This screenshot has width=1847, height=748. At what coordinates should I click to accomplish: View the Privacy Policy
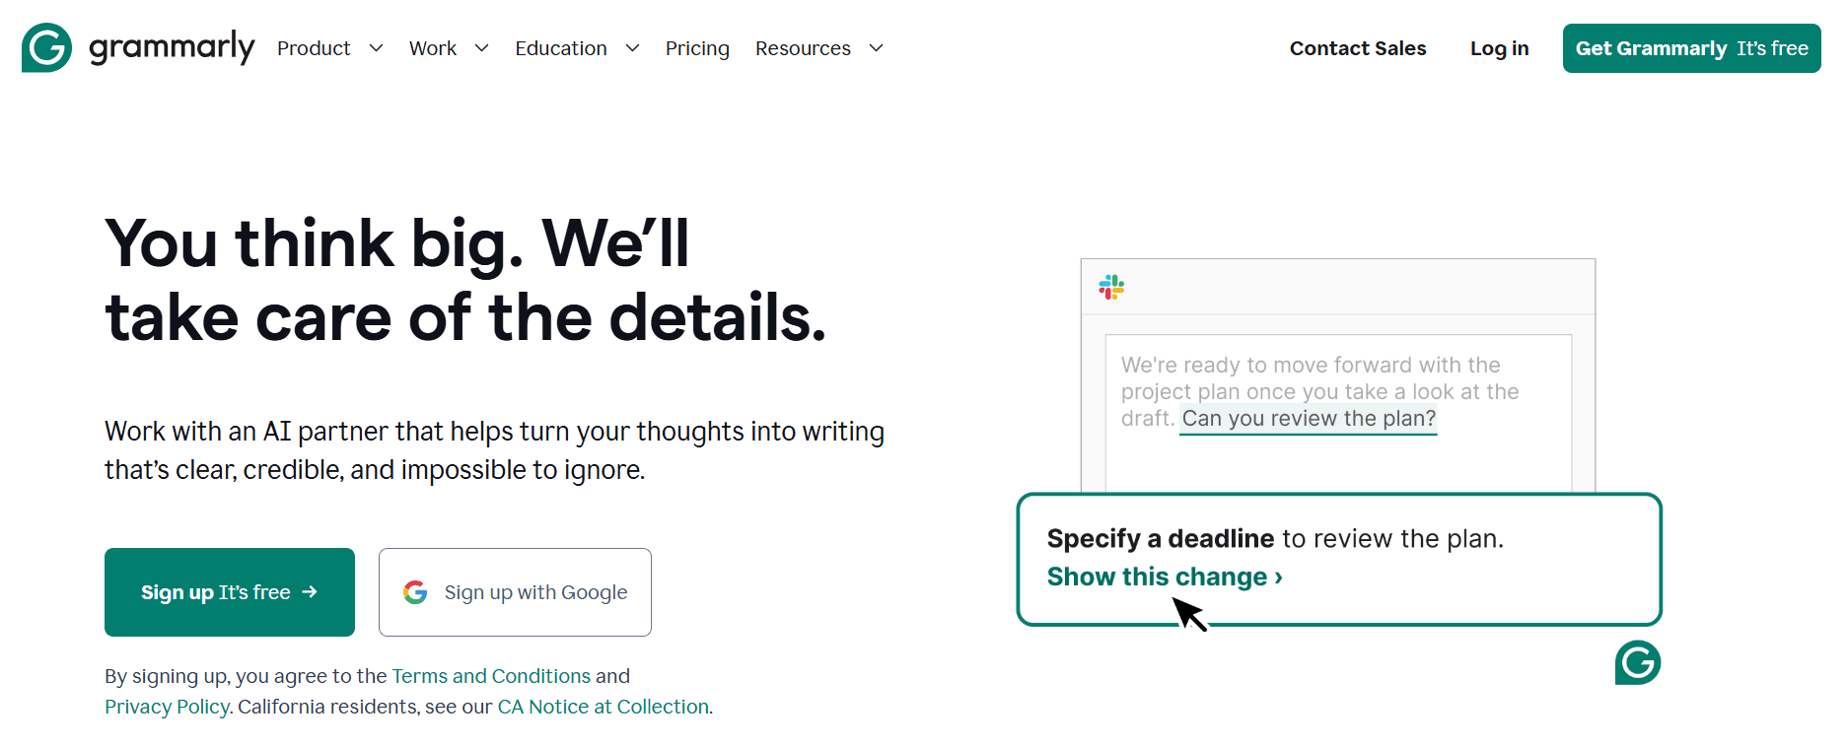(166, 706)
